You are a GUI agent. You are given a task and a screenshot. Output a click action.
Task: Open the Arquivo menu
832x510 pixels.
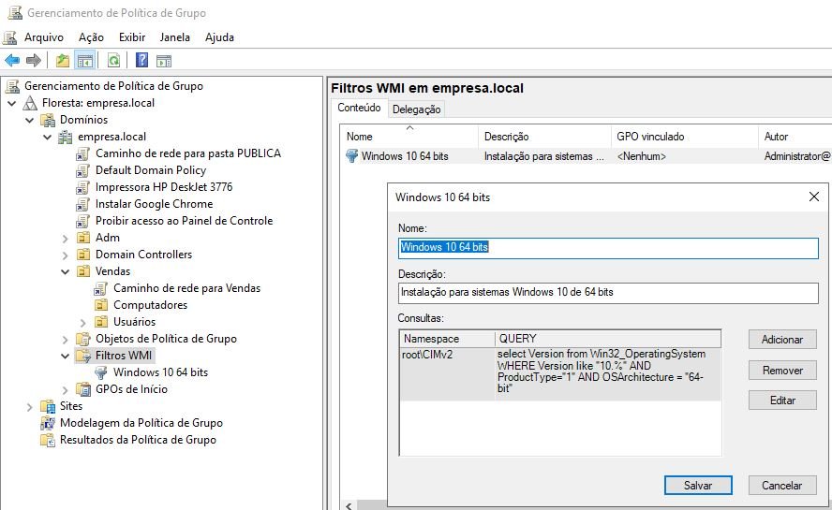(x=43, y=37)
